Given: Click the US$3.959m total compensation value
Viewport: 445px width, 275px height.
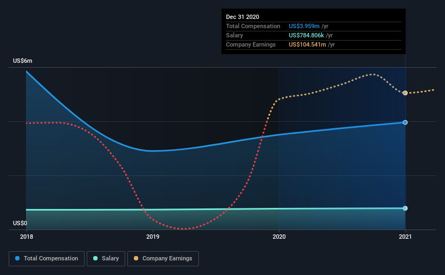Looking at the screenshot, I should (304, 26).
